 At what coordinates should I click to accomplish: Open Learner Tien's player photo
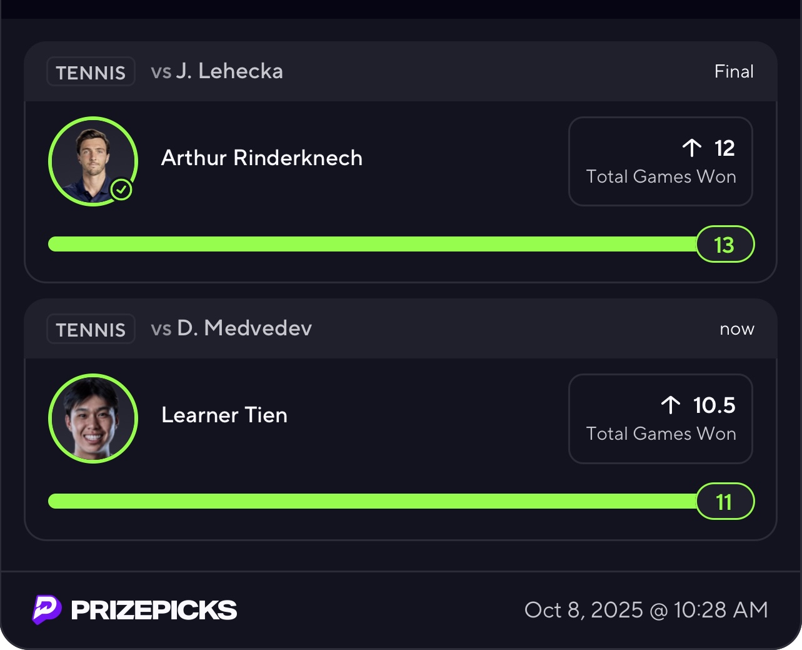click(x=93, y=418)
